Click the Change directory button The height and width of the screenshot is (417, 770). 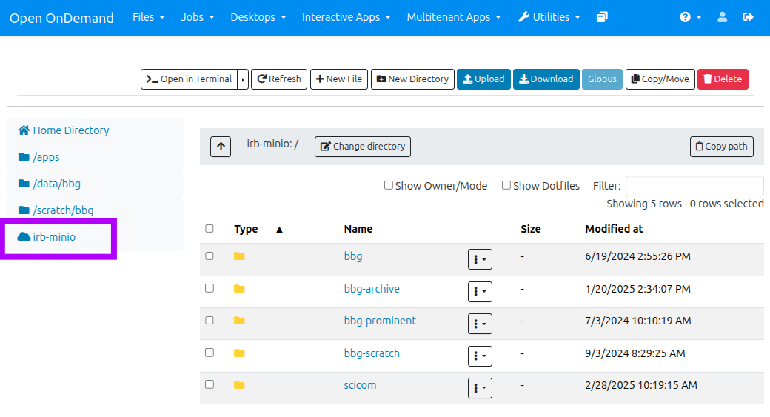coord(362,147)
